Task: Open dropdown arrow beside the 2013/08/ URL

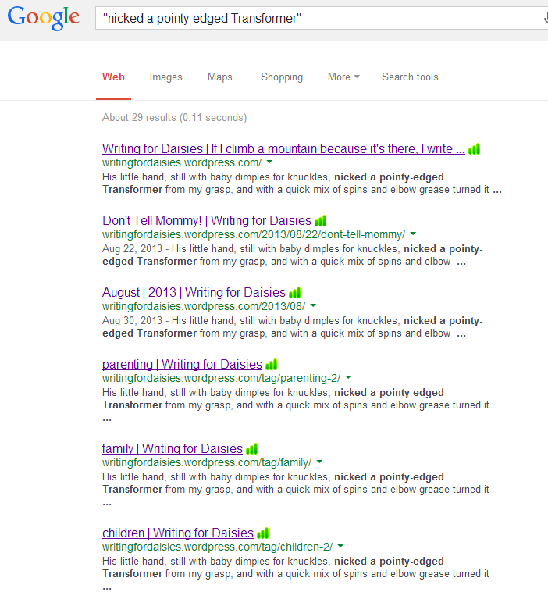Action: click(313, 305)
